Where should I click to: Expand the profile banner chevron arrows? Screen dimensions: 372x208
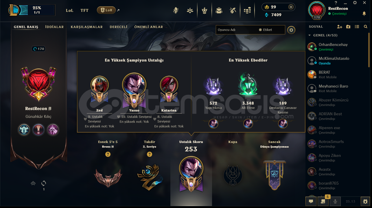click(33, 183)
